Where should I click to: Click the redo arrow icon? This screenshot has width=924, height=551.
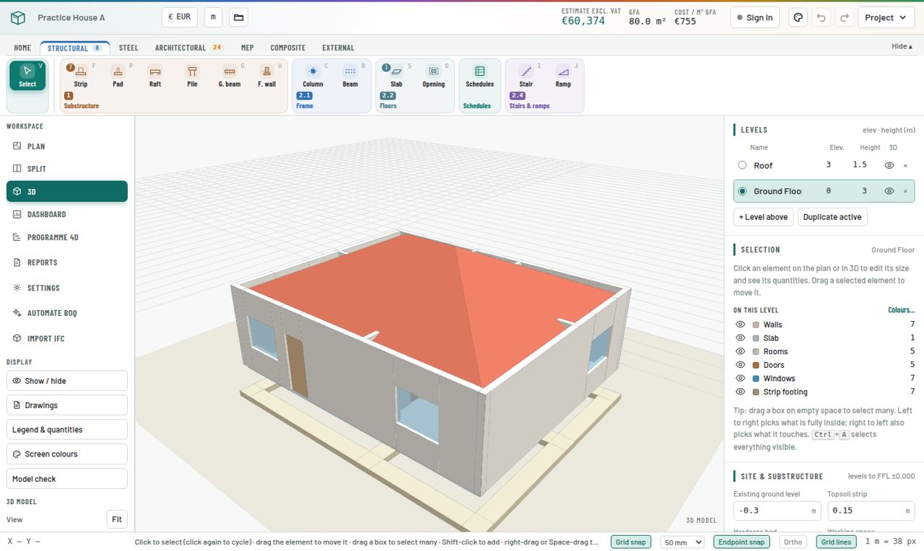coord(844,17)
